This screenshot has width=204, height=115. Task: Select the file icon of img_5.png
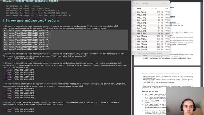tap(135, 23)
